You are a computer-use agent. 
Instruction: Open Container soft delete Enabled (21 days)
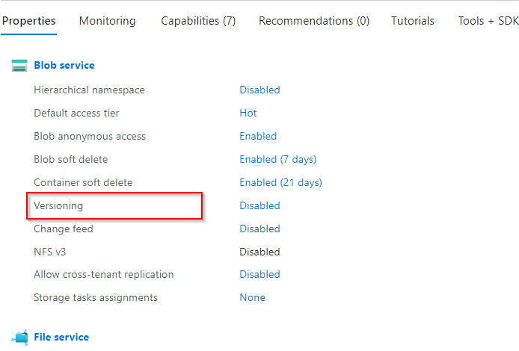coord(280,183)
